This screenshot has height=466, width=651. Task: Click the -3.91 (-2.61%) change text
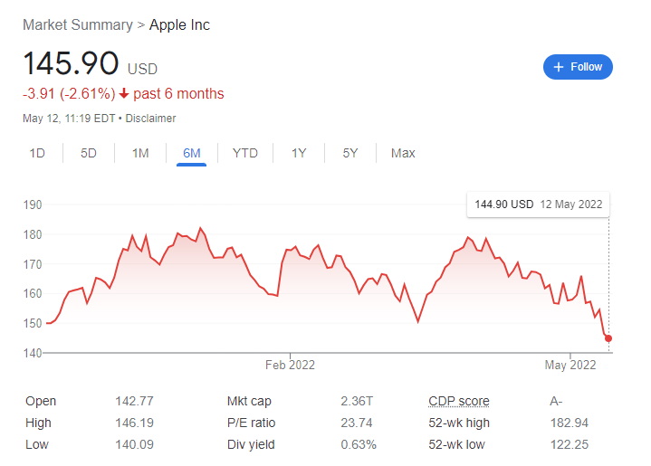pyautogui.click(x=69, y=94)
